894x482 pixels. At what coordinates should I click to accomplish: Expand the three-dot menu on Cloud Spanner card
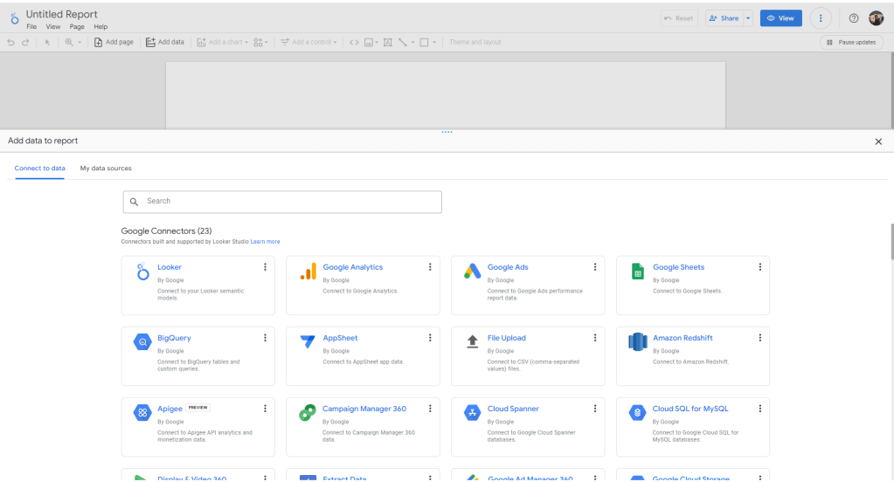pyautogui.click(x=595, y=409)
